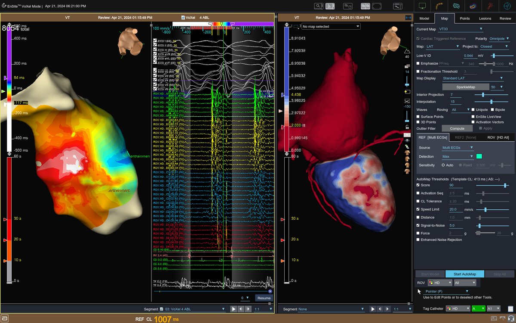Image resolution: width=516 pixels, height=323 pixels.
Task: Click the step-forward frame button in left segment bar
Action: [x=249, y=309]
